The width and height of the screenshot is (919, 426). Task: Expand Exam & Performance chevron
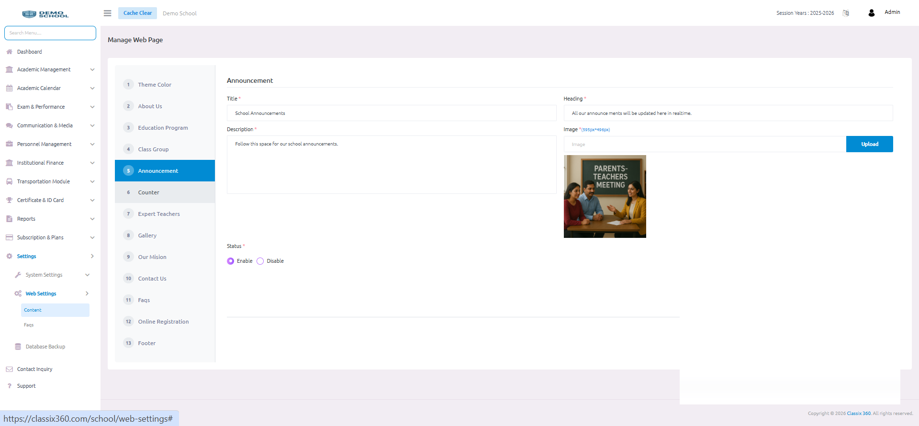point(92,107)
